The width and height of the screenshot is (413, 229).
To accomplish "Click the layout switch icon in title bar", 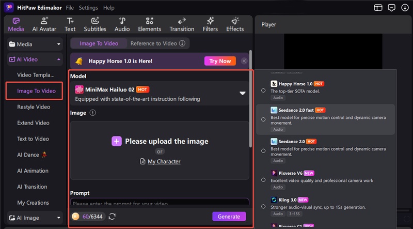I will coord(378,8).
